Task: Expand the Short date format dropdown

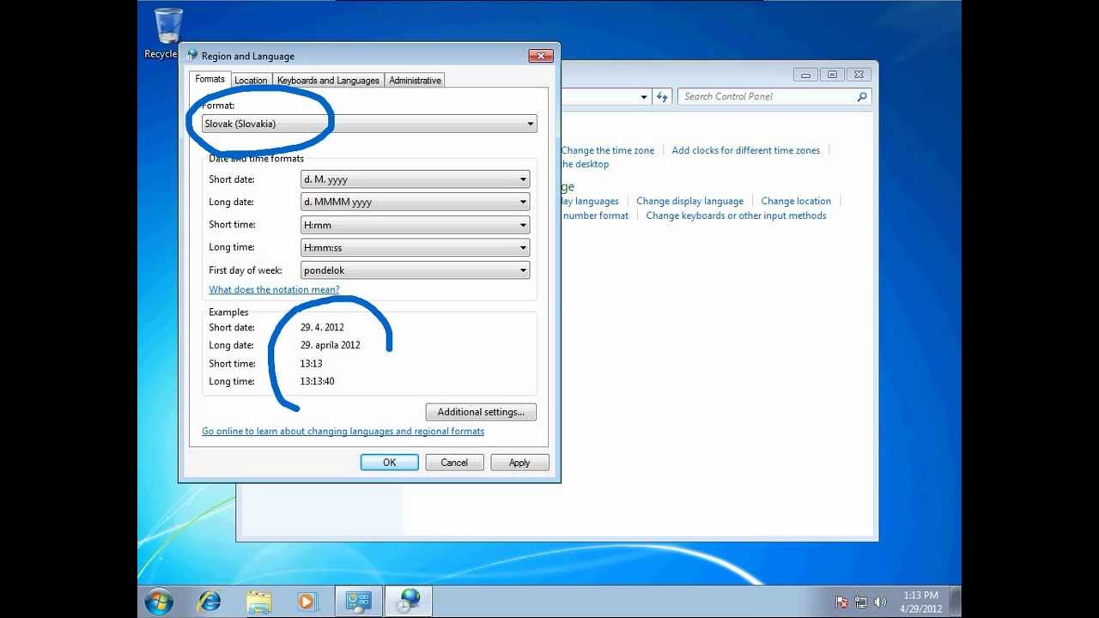Action: tap(415, 179)
